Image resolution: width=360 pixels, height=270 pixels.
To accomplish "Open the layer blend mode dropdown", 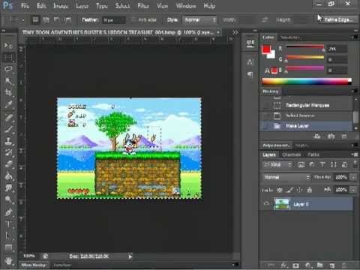I will (x=286, y=177).
